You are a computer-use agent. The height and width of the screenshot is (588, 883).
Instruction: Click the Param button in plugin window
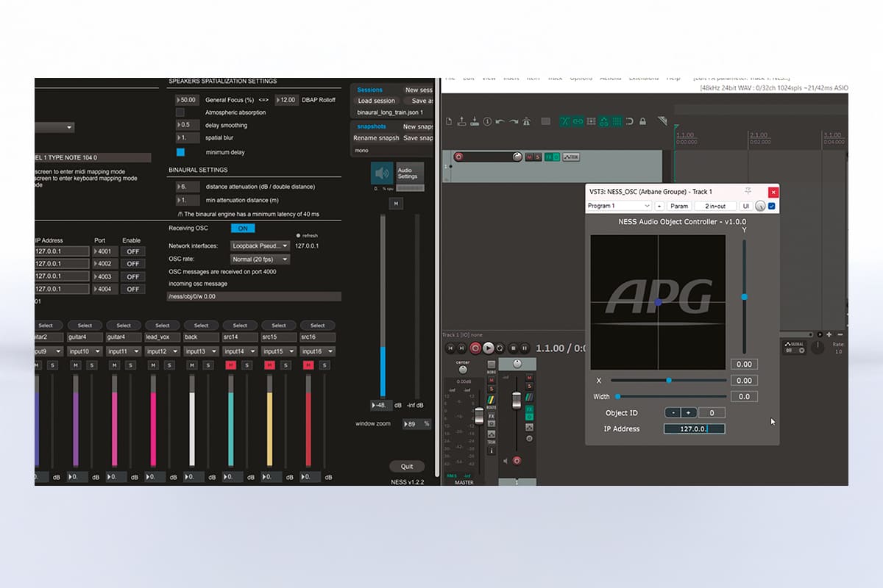679,207
